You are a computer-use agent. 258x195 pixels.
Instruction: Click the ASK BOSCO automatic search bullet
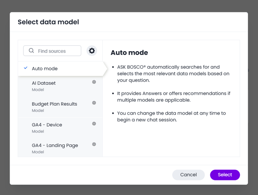(x=173, y=73)
